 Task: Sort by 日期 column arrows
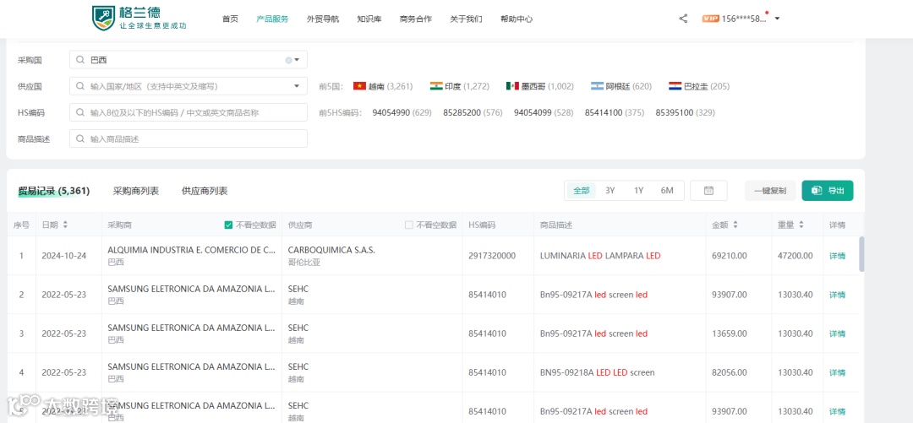pyautogui.click(x=65, y=225)
